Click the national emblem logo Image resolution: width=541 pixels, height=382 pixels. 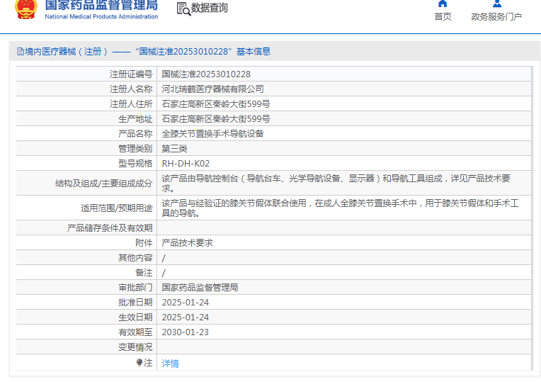coord(26,9)
